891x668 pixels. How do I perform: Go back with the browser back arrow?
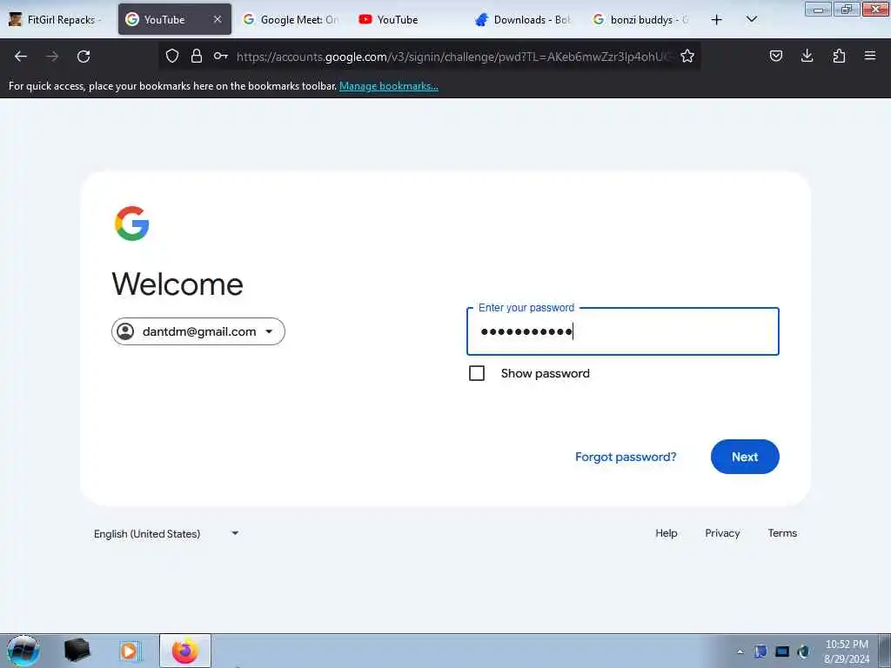21,57
